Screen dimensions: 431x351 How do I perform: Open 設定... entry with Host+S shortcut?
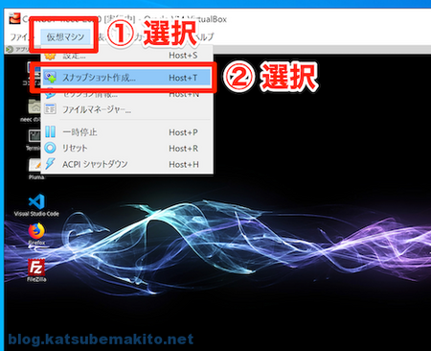click(x=126, y=56)
